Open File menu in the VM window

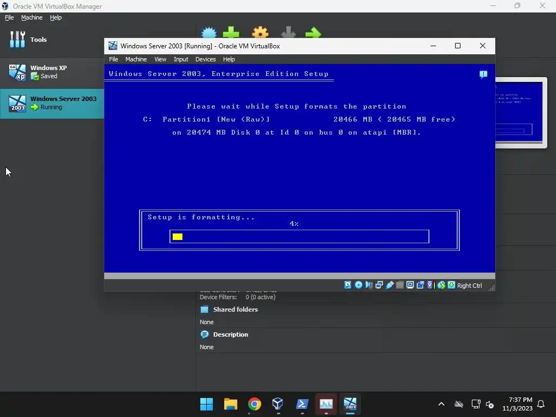coord(113,59)
